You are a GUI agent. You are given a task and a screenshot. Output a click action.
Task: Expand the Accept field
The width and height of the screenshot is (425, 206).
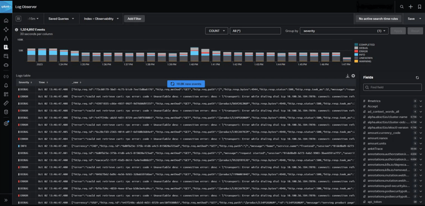(x=421, y=106)
